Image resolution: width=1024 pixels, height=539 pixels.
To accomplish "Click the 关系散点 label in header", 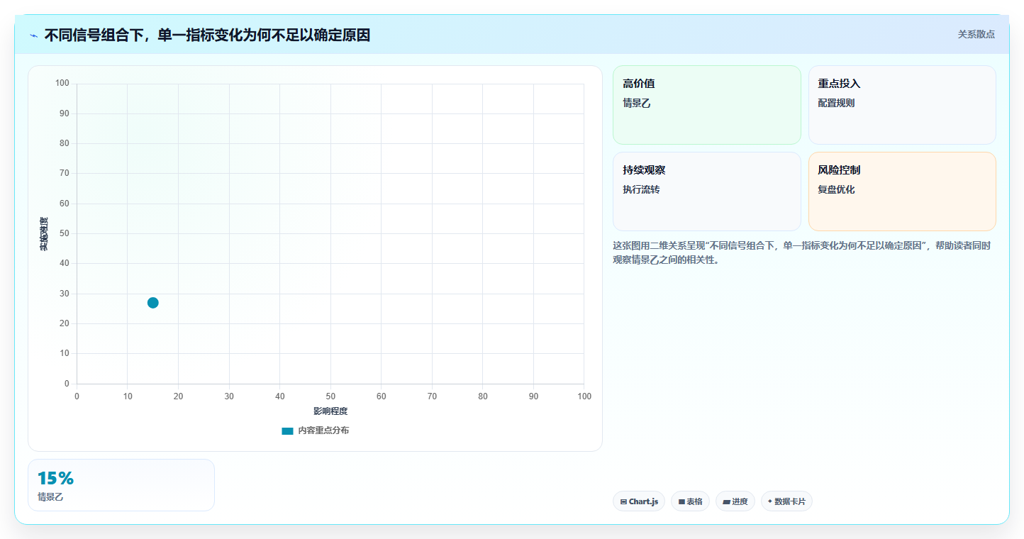I will [x=976, y=34].
